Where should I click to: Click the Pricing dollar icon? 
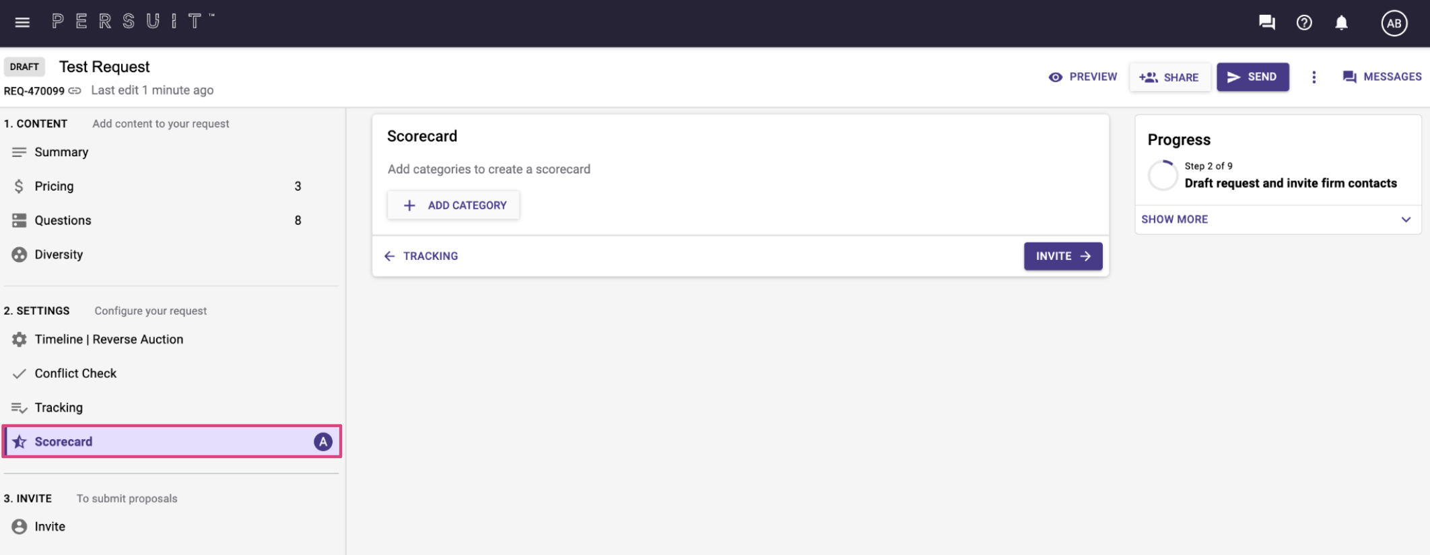click(19, 187)
